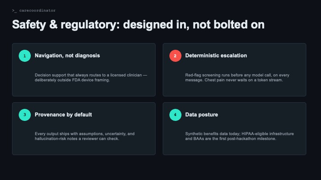Click the terminal prompt symbol before carecoordinator

pyautogui.click(x=14, y=10)
